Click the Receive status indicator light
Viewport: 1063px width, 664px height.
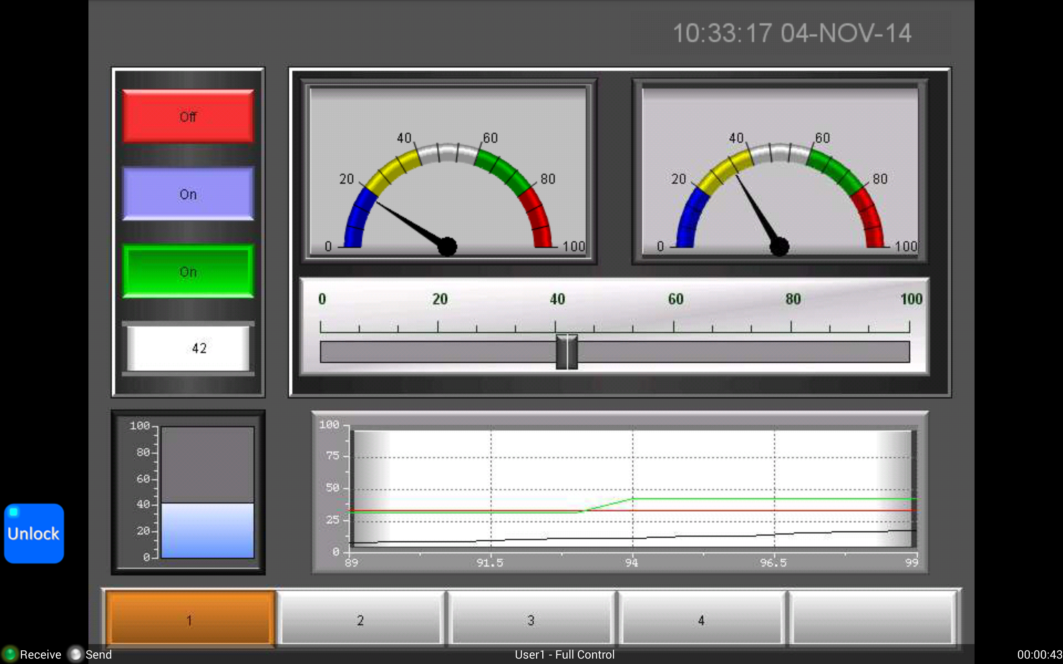(9, 654)
